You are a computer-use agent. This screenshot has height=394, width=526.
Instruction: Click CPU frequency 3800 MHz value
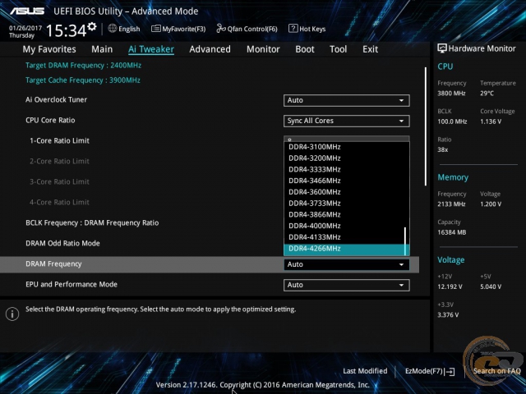tap(451, 93)
